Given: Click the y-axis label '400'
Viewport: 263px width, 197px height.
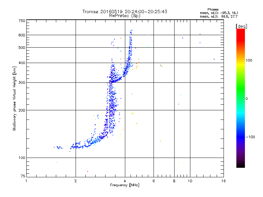Looking at the screenshot, I should [22, 63].
